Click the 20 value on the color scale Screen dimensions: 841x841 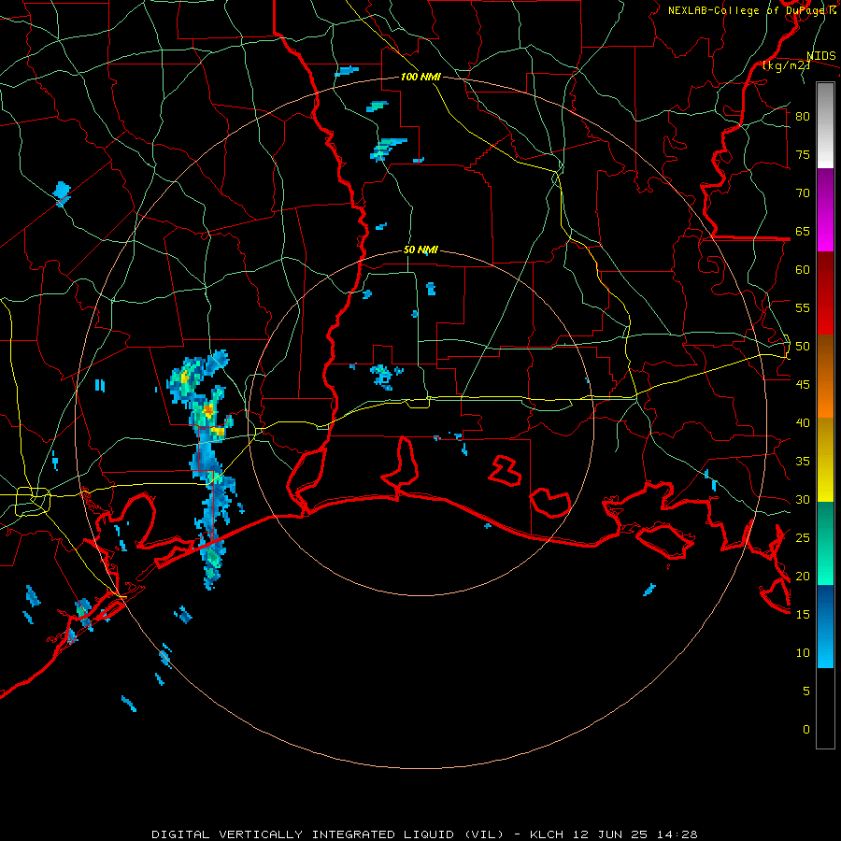pyautogui.click(x=803, y=576)
